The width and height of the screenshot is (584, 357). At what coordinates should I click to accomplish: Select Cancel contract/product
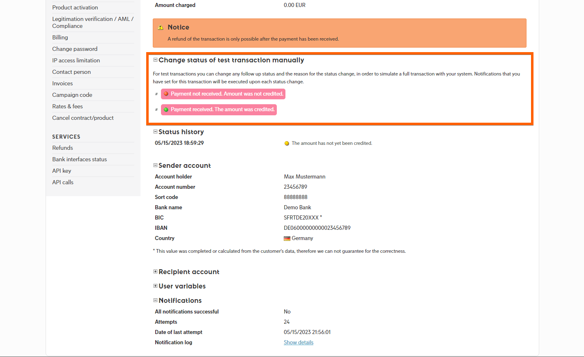(x=83, y=118)
